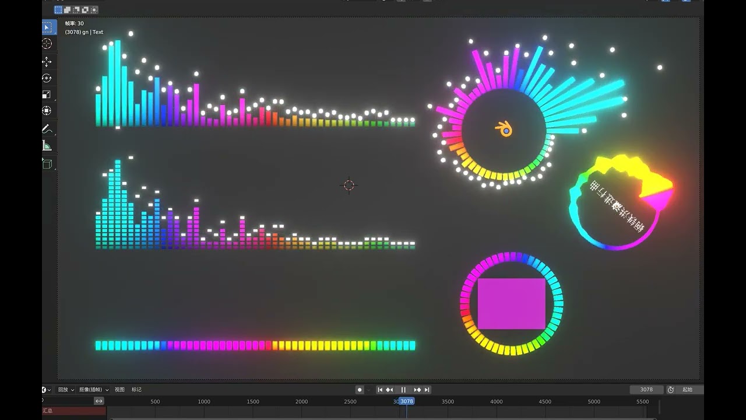Click the timeline ruler at 2500
Image resolution: width=746 pixels, height=420 pixels.
pos(350,401)
